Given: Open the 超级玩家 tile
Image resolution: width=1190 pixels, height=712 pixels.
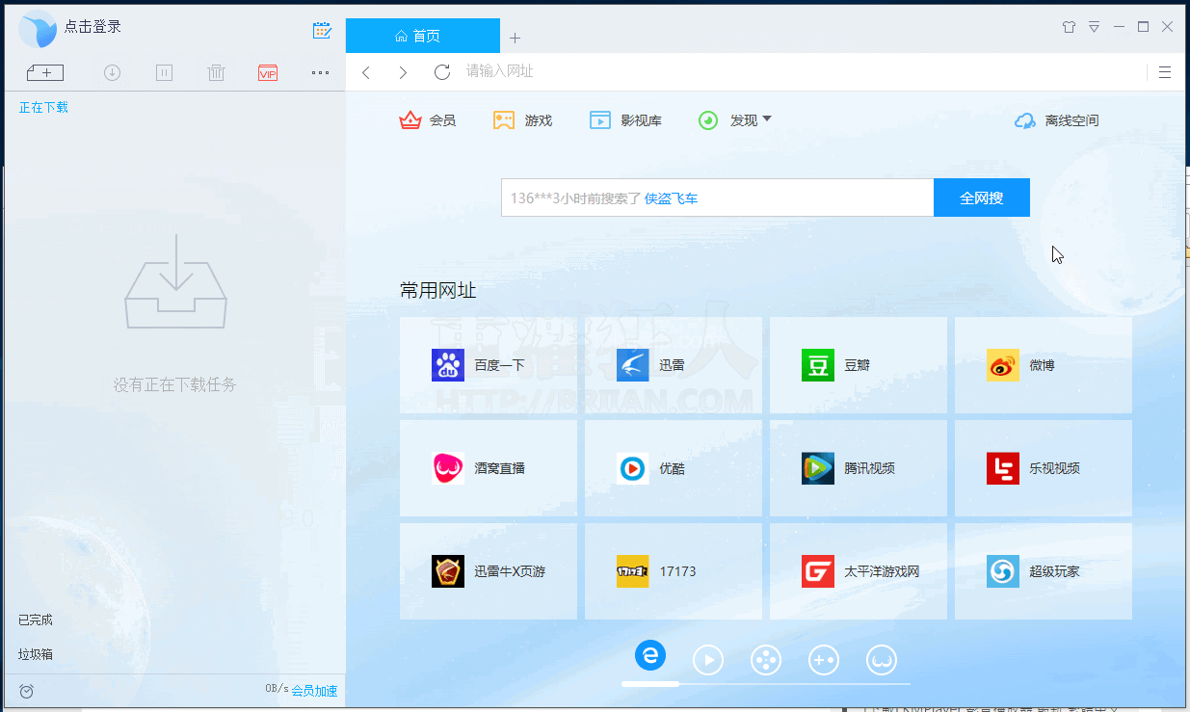Looking at the screenshot, I should pyautogui.click(x=1044, y=571).
